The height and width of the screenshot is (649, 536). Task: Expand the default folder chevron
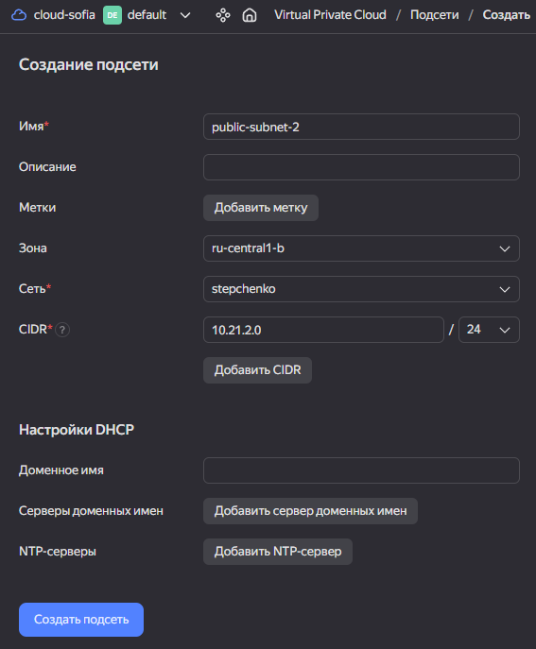coord(185,15)
